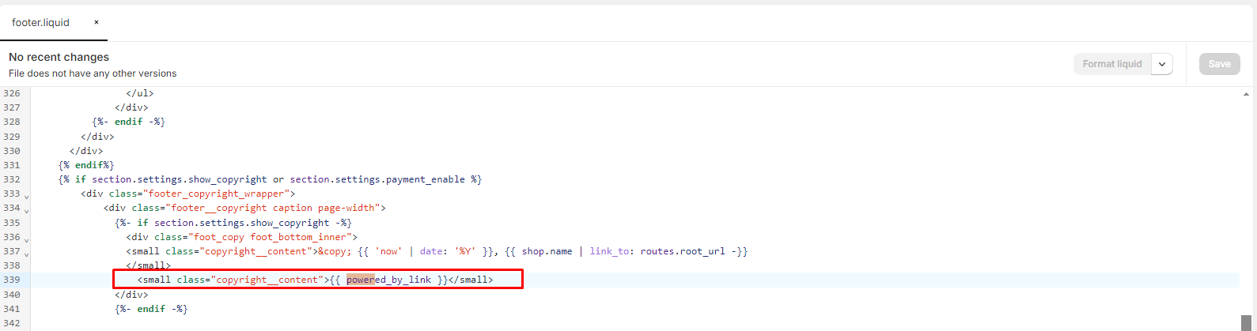
Task: Click line number 326 in the gutter
Action: click(12, 93)
